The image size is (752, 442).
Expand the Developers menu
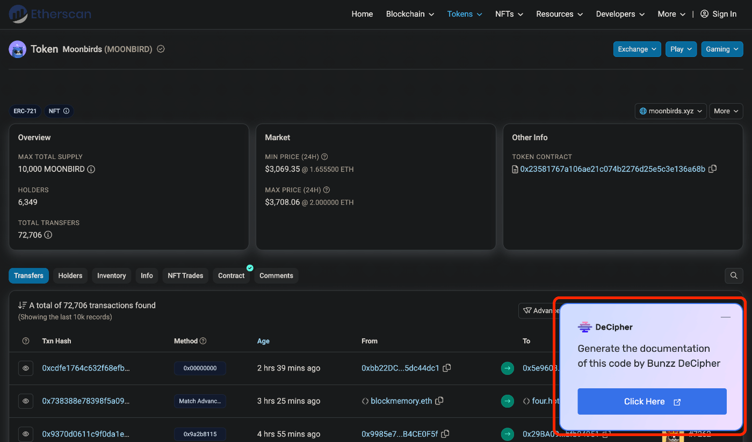tap(620, 14)
